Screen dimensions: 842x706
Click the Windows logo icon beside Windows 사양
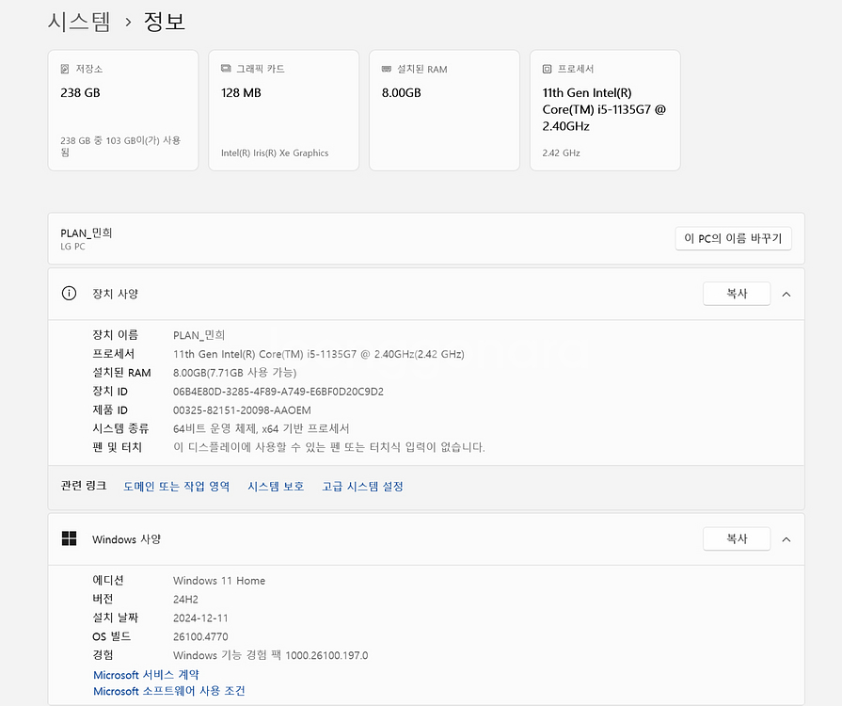(69, 538)
